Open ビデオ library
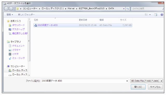Screen dimensions: 166x95 [15, 54]
